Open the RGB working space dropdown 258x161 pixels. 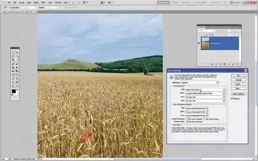click(x=205, y=90)
